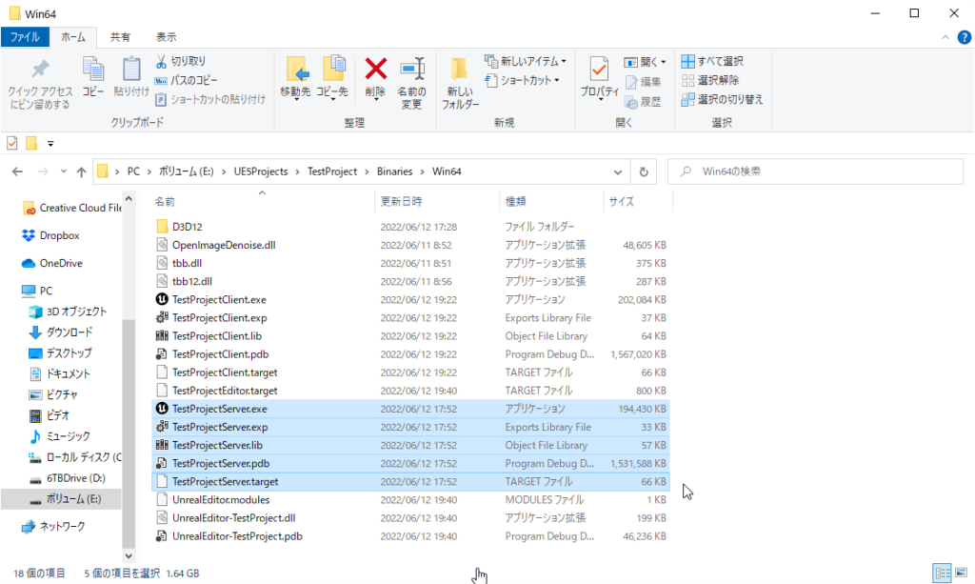975x584 pixels.
Task: Click Binaries in the breadcrumb path
Action: pos(394,171)
